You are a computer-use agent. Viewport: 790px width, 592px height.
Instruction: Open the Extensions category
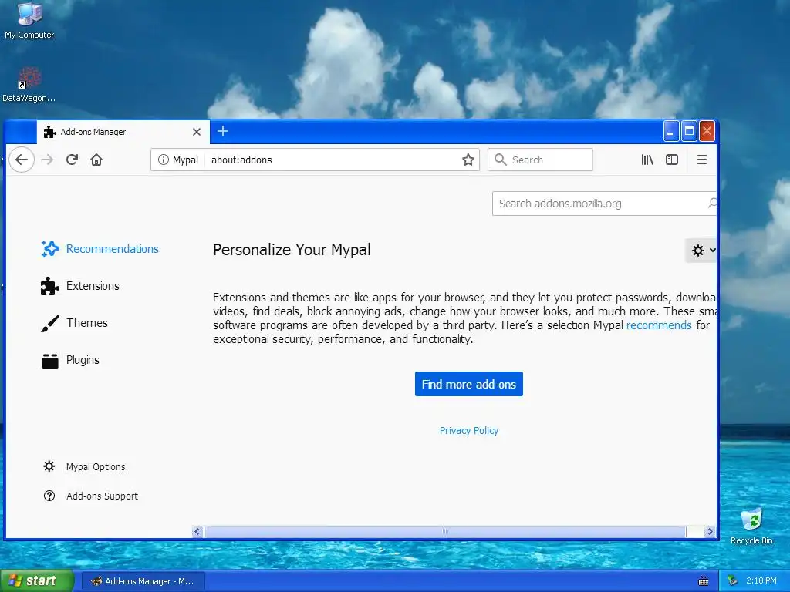[80, 286]
